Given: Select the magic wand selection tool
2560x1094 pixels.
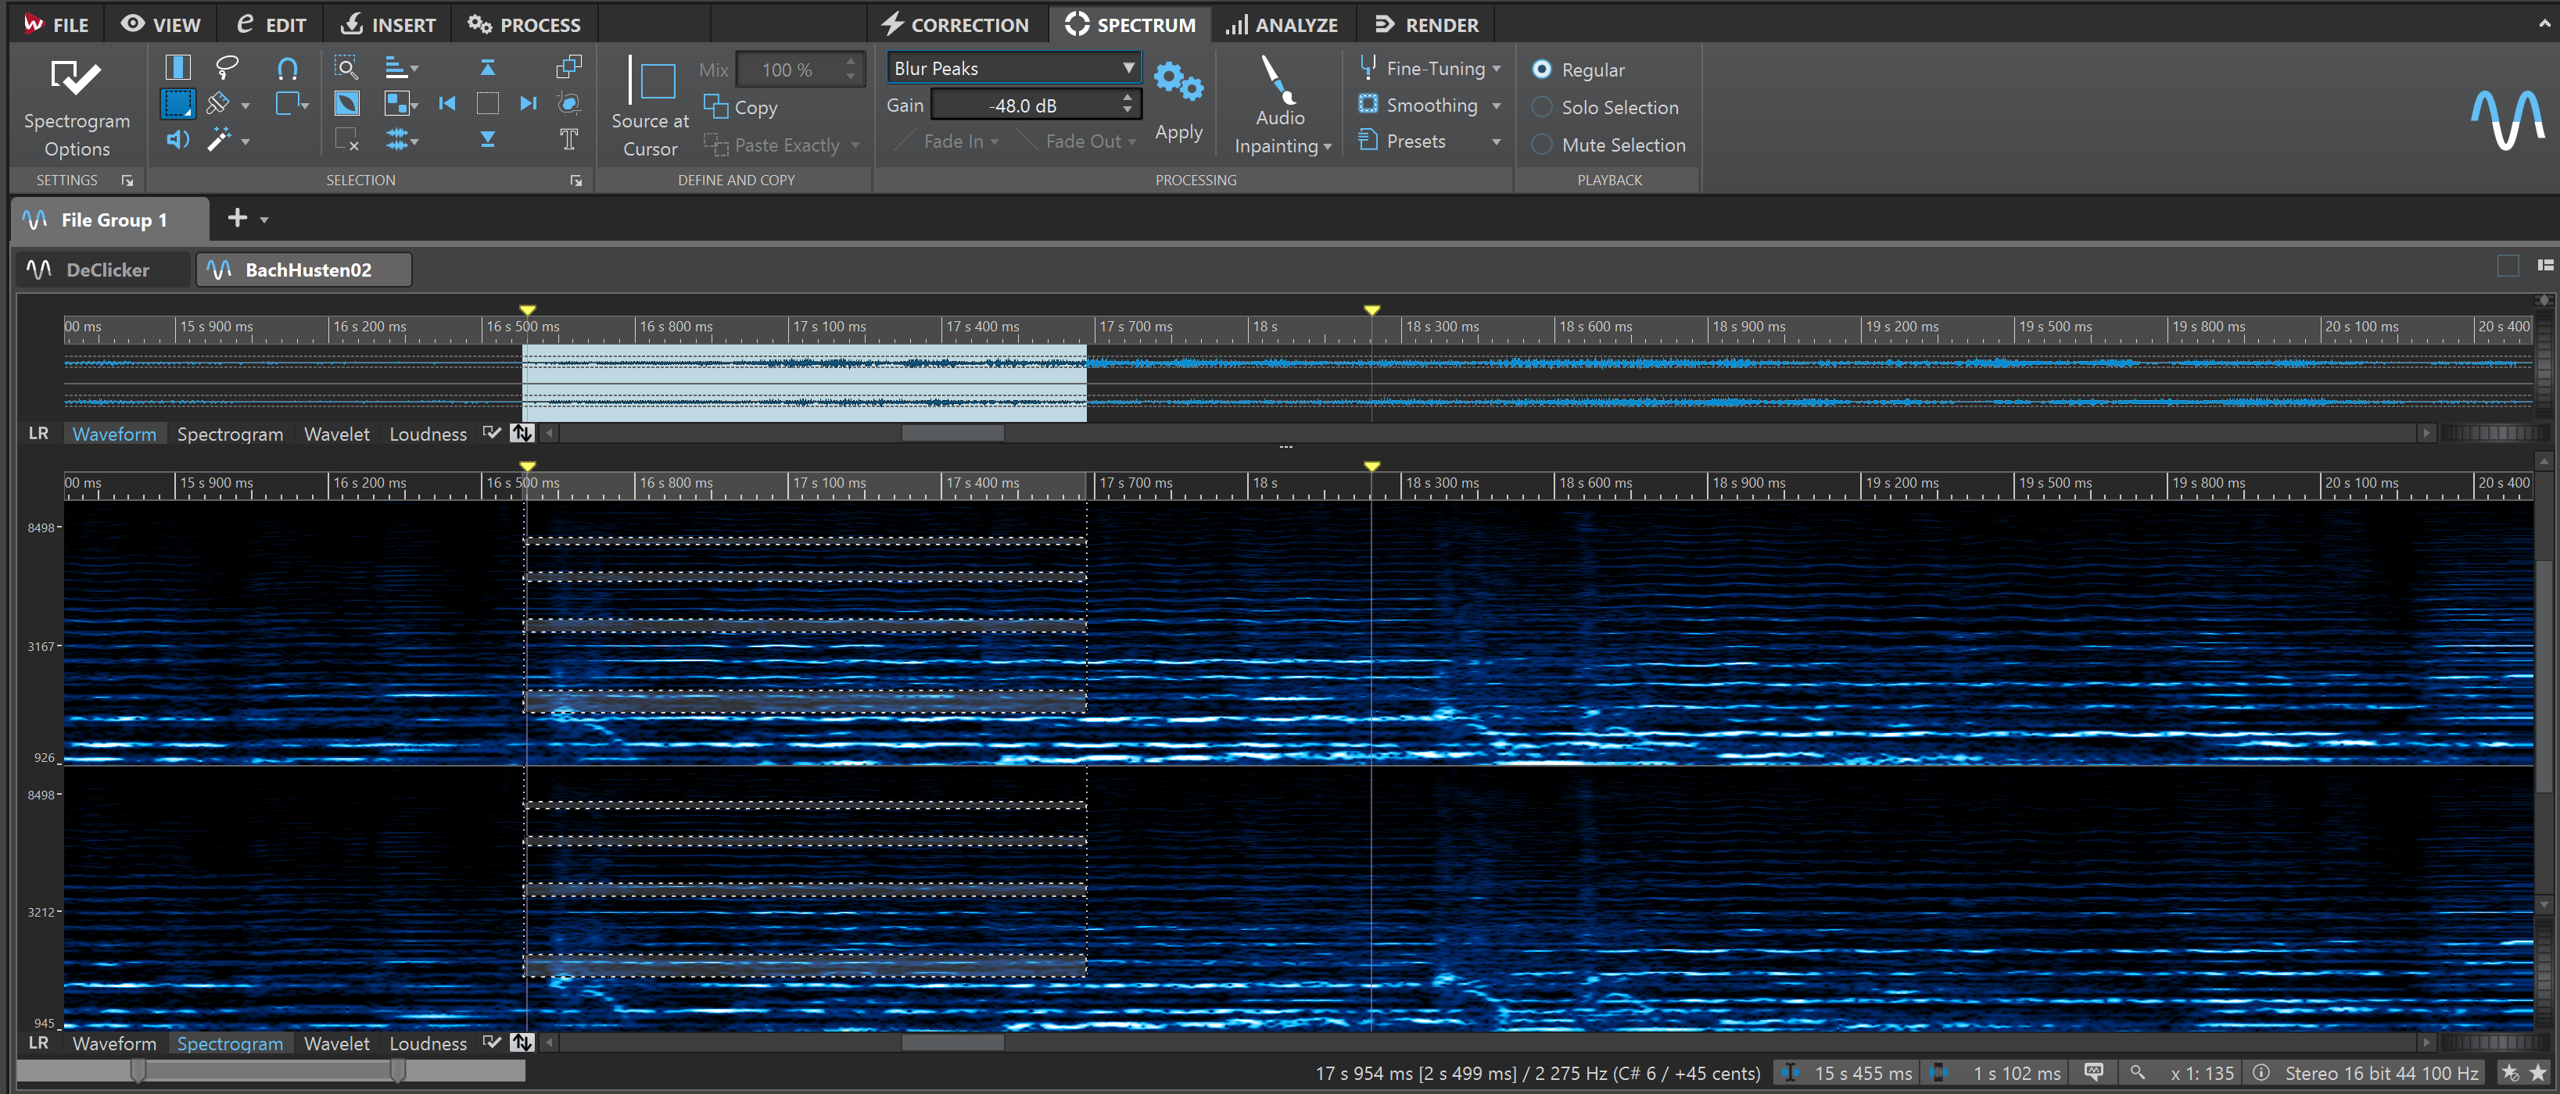Looking at the screenshot, I should click(221, 140).
